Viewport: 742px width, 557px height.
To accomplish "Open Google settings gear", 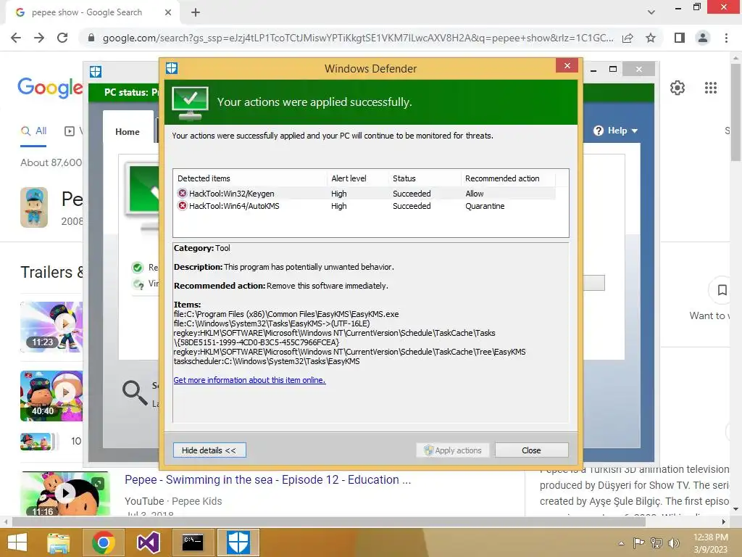I will pyautogui.click(x=678, y=88).
